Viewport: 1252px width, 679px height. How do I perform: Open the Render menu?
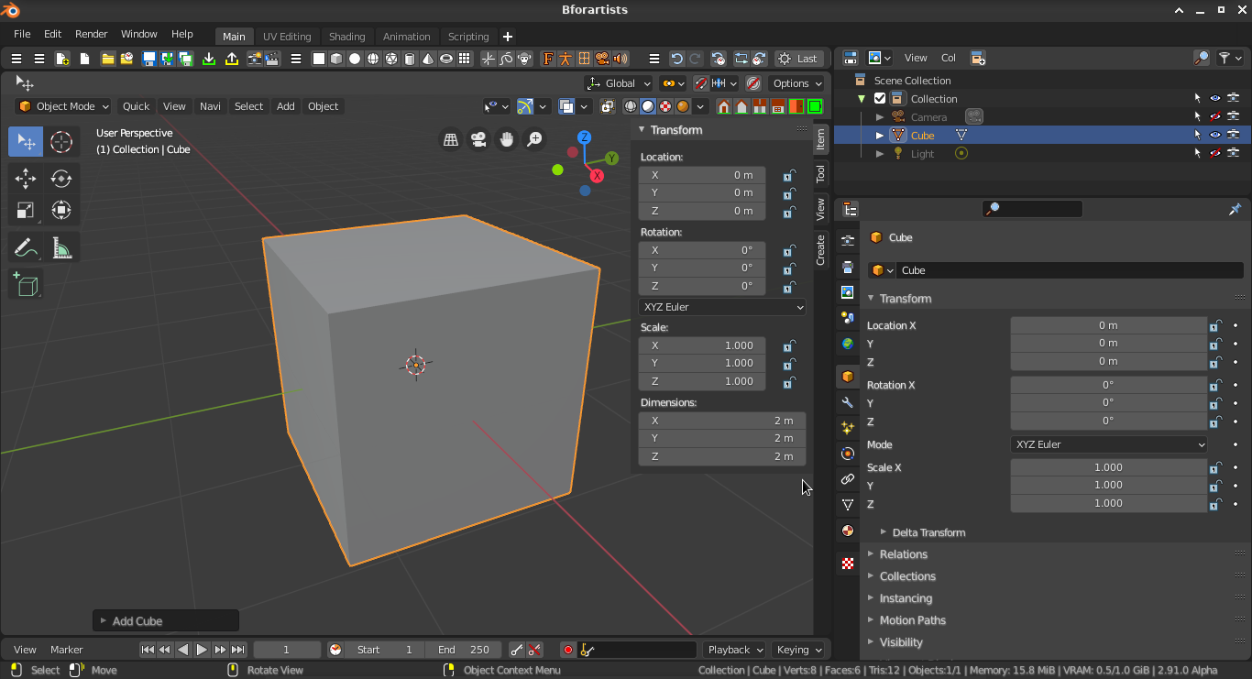(x=92, y=34)
